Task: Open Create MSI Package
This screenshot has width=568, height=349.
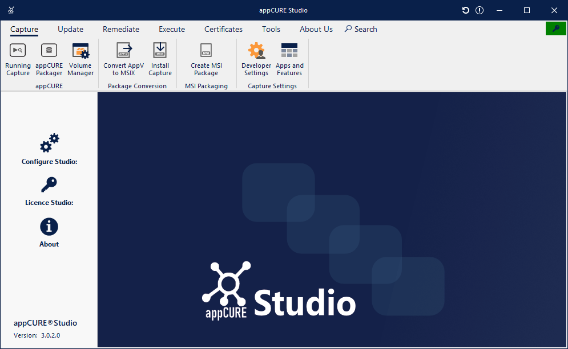Action: 206,60
